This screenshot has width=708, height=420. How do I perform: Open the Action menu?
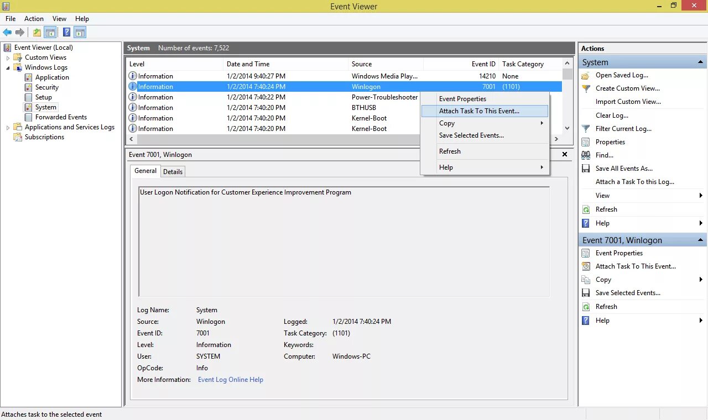tap(34, 19)
